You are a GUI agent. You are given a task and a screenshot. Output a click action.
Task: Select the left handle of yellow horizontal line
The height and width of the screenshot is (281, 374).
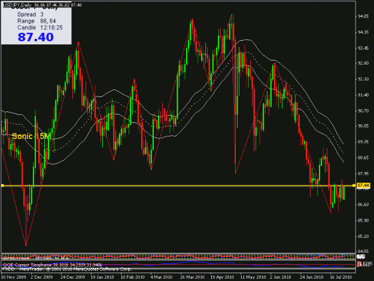[2, 185]
